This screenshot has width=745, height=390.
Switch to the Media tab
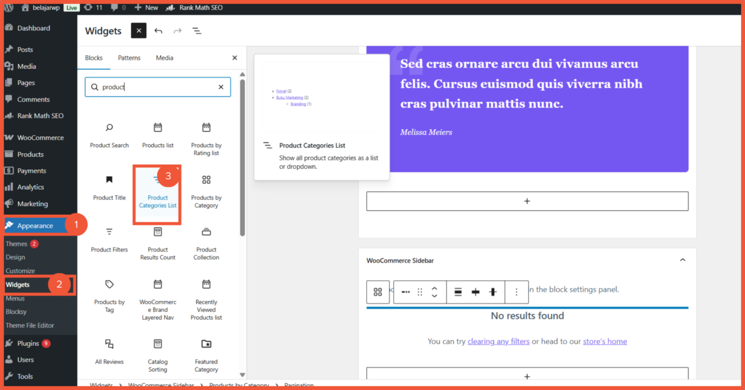pyautogui.click(x=164, y=58)
